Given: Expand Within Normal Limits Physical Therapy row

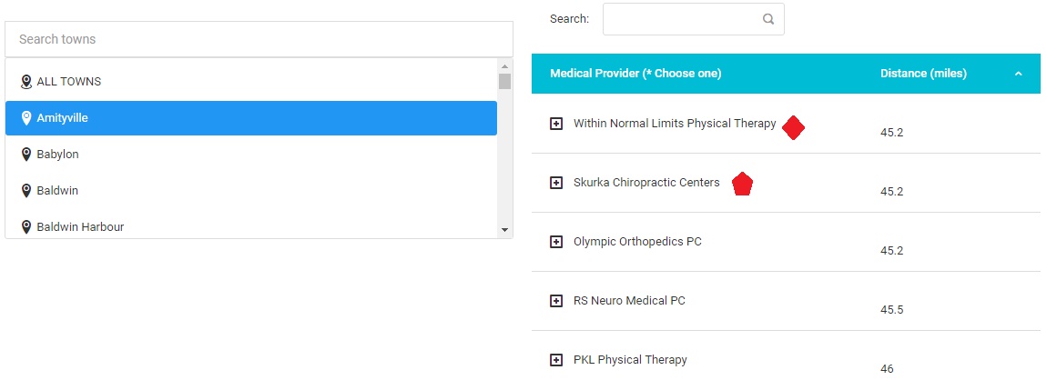Looking at the screenshot, I should point(556,124).
